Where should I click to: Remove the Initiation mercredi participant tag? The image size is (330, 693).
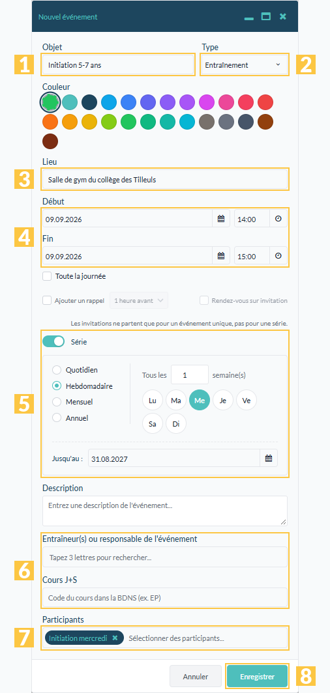[115, 638]
